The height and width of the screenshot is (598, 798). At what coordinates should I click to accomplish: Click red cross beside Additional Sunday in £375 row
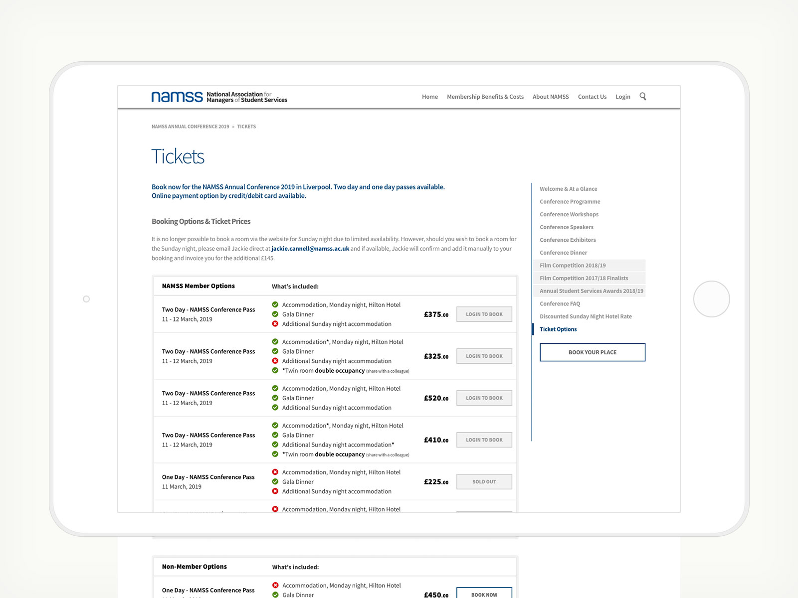pyautogui.click(x=275, y=324)
